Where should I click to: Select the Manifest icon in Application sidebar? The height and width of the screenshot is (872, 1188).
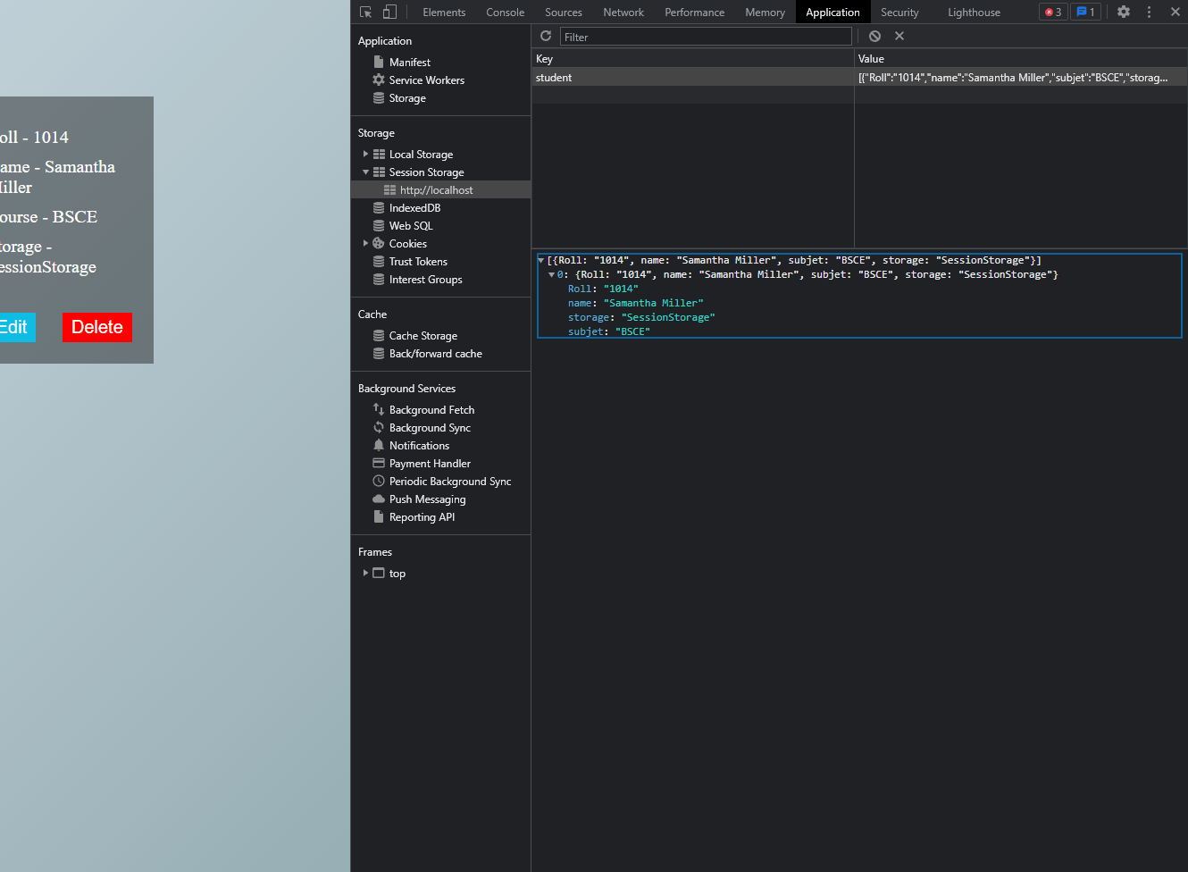pos(379,62)
